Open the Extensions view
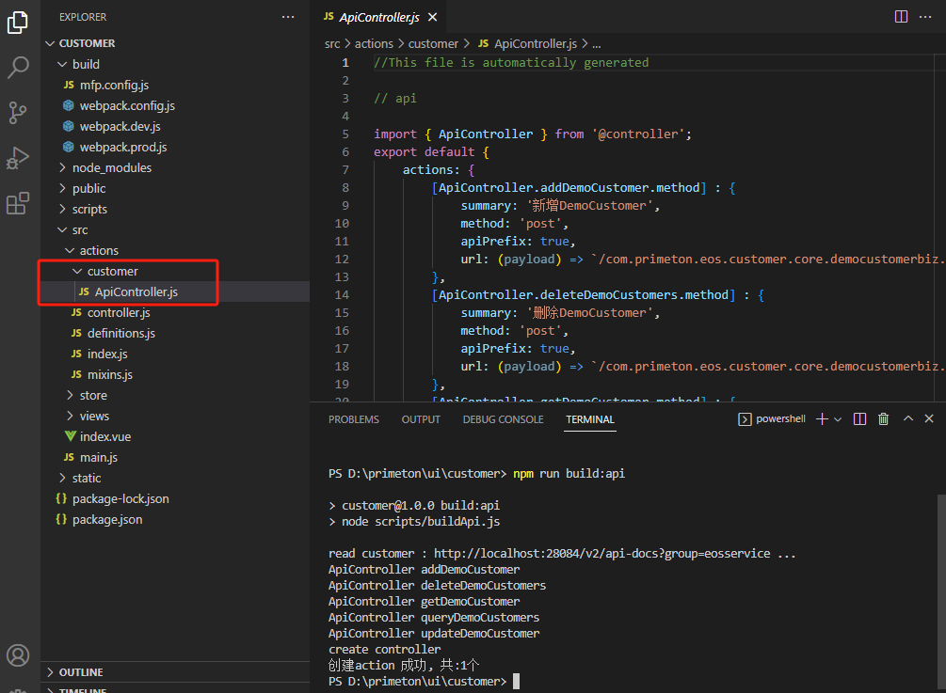Viewport: 946px width, 693px height. tap(19, 203)
